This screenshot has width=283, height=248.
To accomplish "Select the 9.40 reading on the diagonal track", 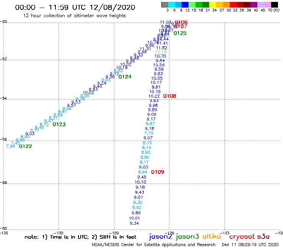I will pyautogui.click(x=98, y=87).
